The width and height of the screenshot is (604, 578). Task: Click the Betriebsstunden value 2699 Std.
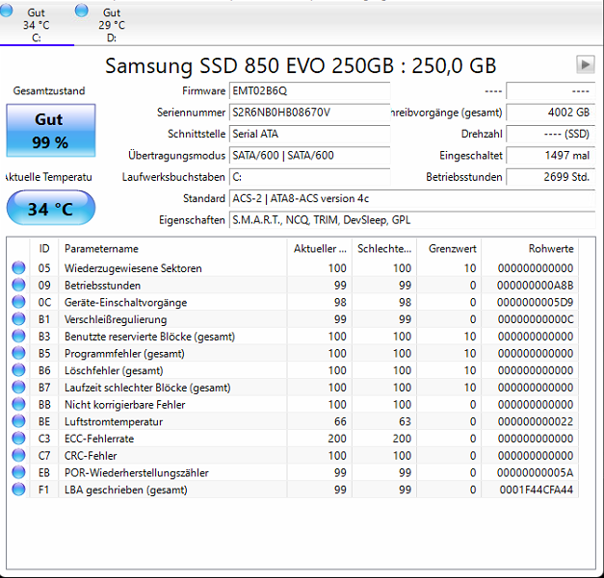tap(550, 177)
